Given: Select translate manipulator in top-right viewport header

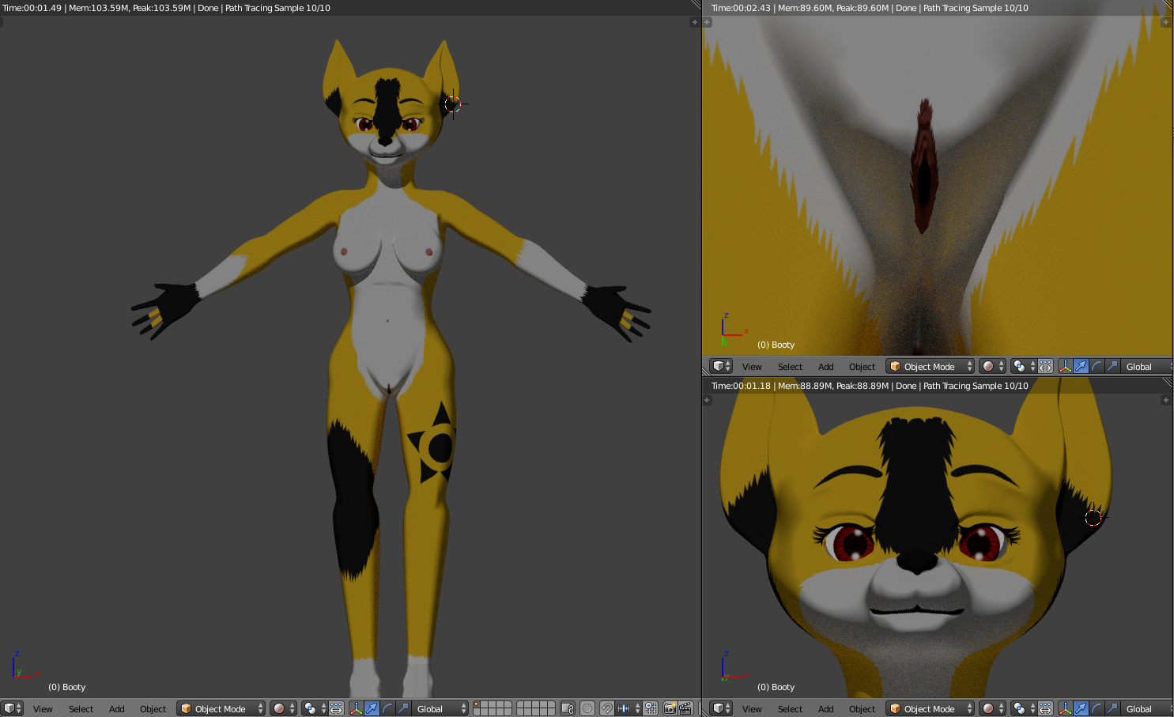Looking at the screenshot, I should (x=1081, y=366).
